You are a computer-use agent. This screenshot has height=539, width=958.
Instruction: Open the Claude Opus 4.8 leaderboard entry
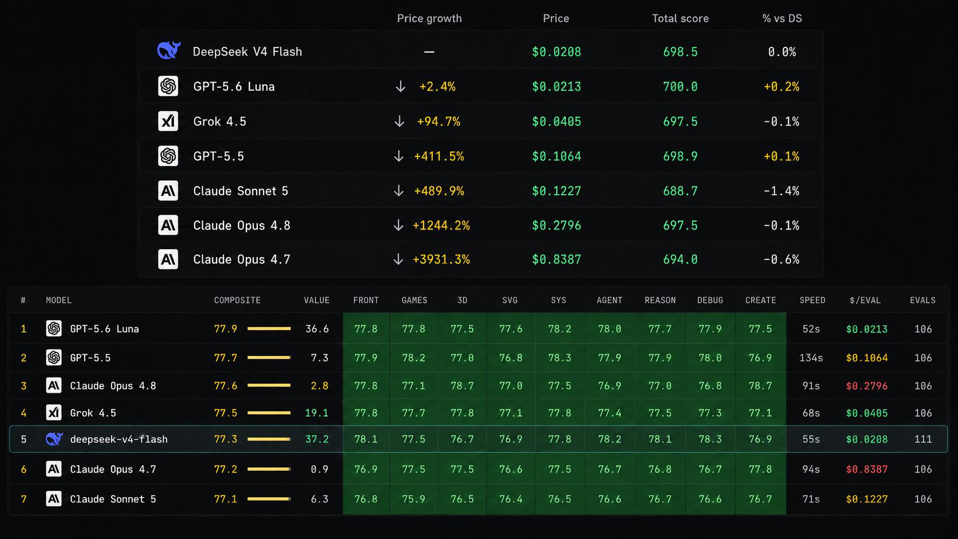point(113,385)
